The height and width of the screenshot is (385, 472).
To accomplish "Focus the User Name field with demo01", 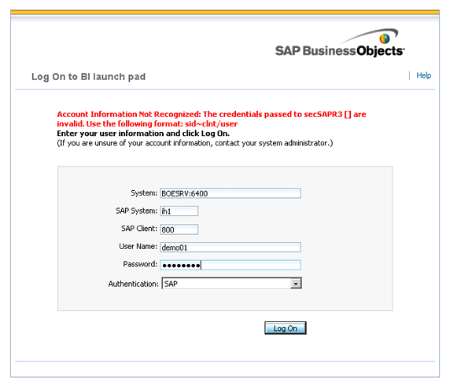I will coord(230,247).
